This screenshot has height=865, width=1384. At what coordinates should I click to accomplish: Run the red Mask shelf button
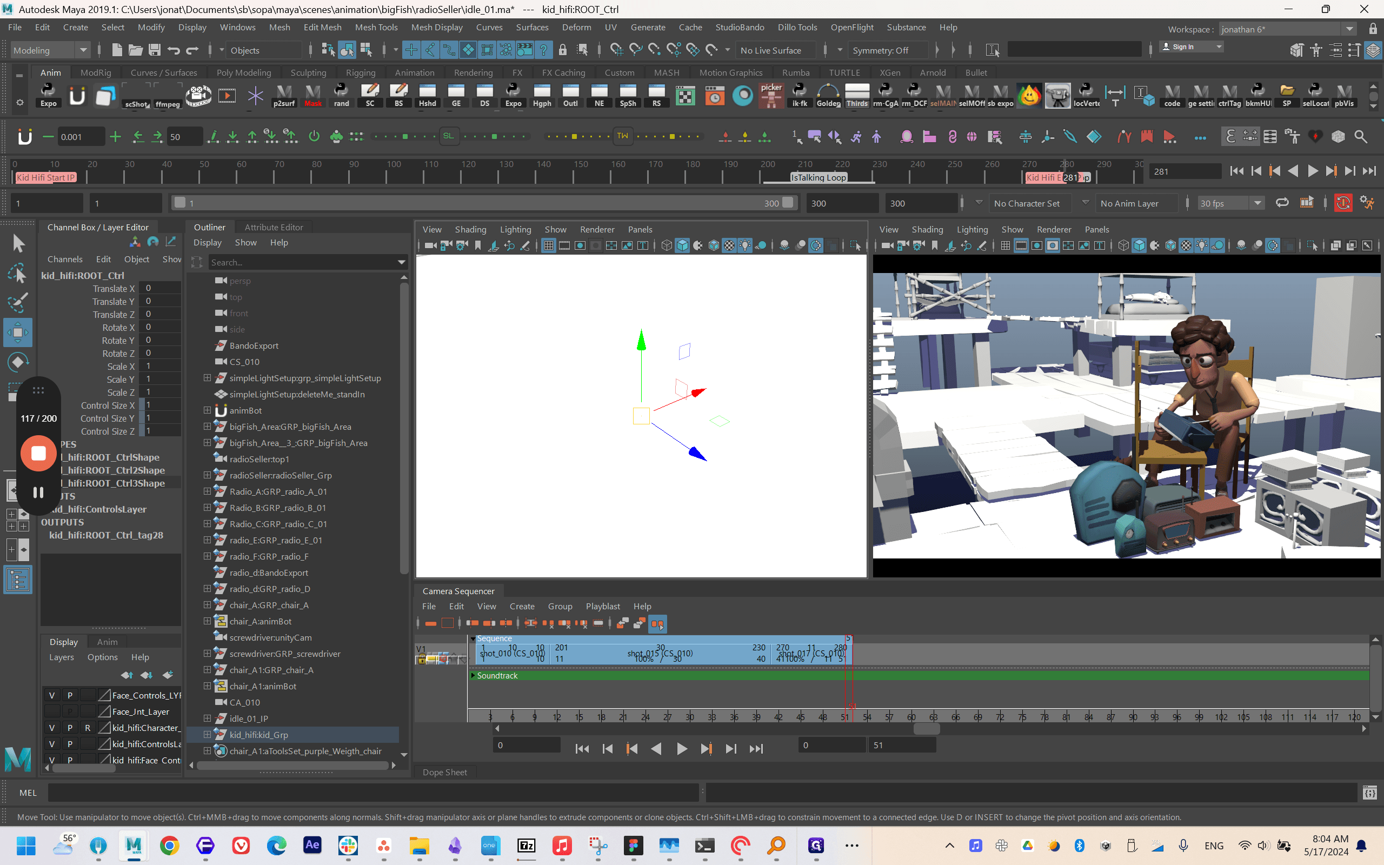[x=313, y=96]
